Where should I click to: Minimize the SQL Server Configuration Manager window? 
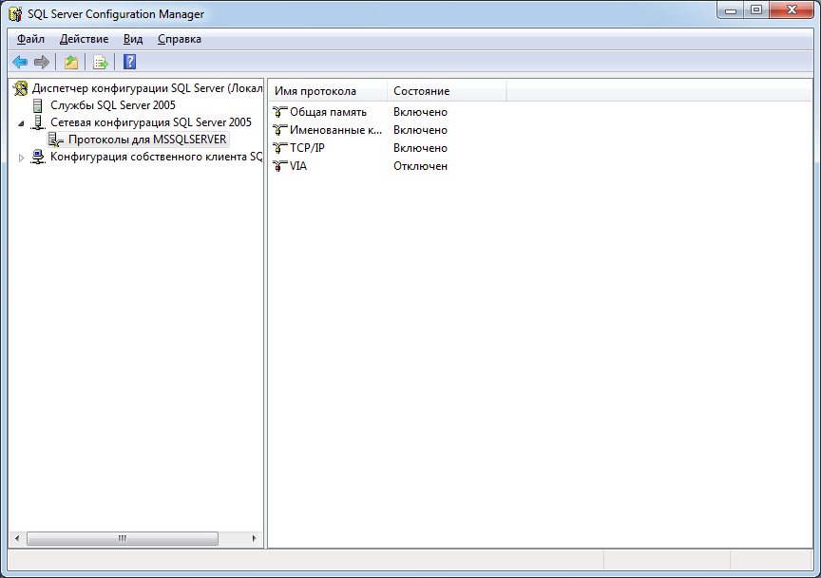731,9
